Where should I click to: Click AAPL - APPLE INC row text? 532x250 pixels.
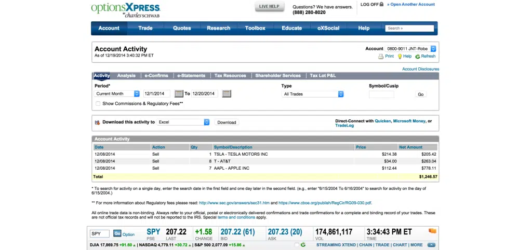click(x=231, y=168)
